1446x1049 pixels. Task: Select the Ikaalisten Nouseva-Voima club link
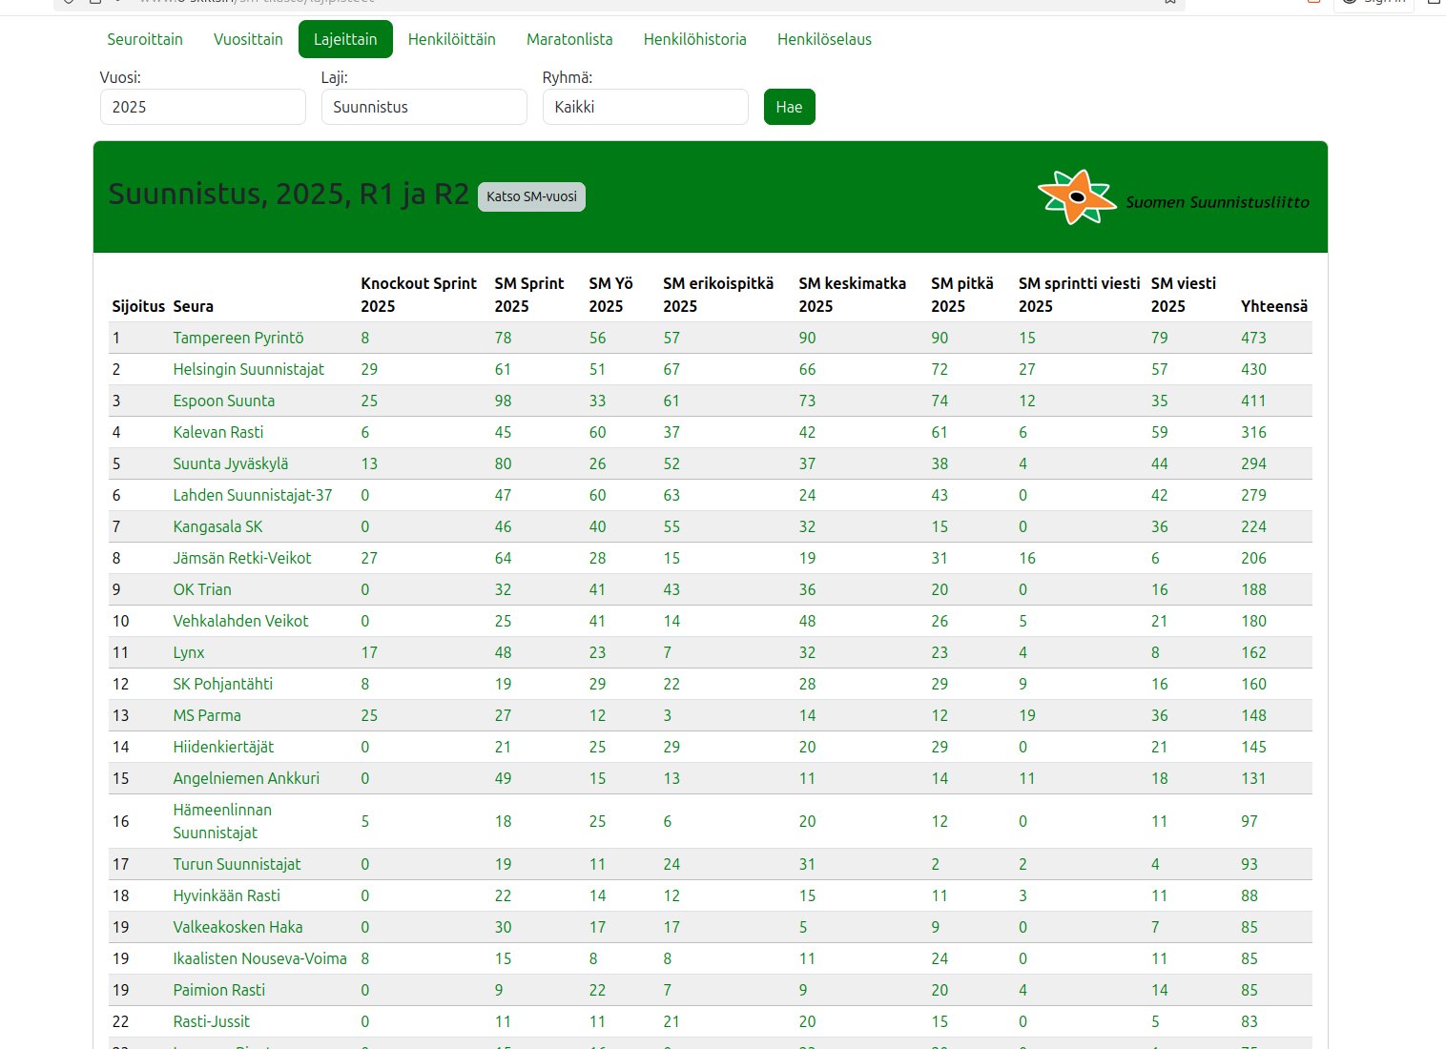(259, 958)
